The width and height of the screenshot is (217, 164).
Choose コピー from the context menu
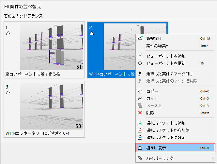click(175, 91)
